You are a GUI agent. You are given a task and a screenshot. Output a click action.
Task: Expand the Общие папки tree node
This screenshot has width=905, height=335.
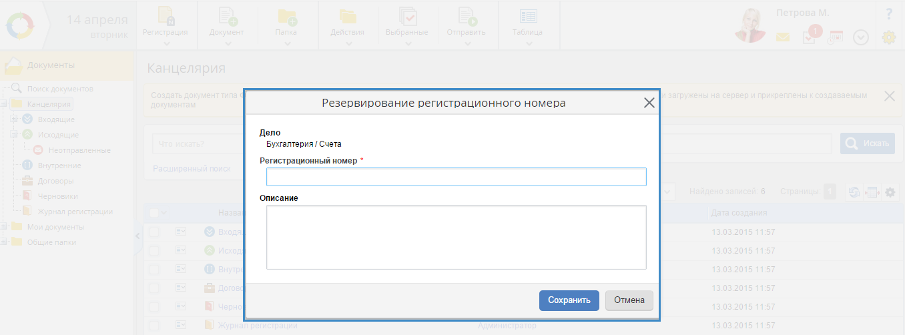[5, 242]
